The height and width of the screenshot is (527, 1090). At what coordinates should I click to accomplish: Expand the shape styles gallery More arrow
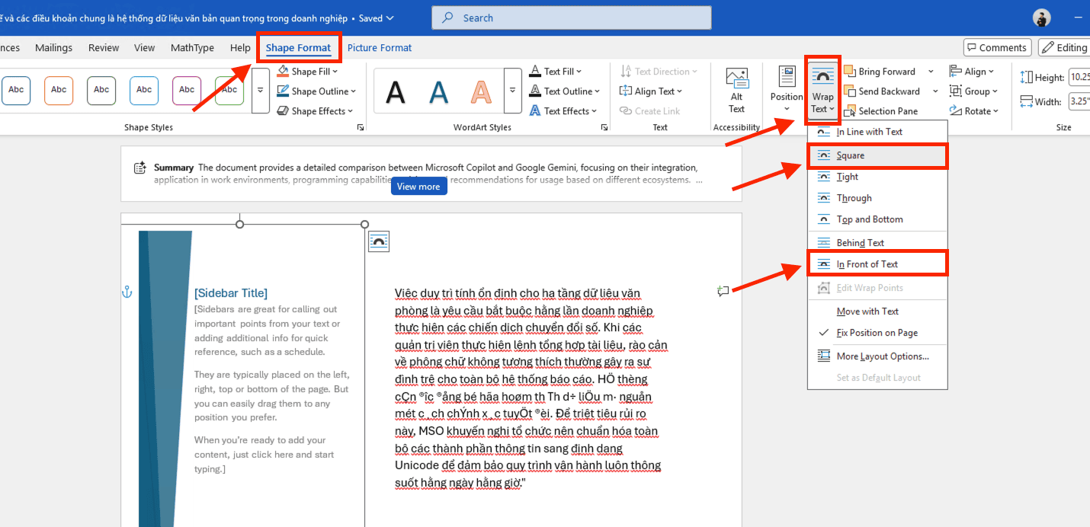(261, 91)
